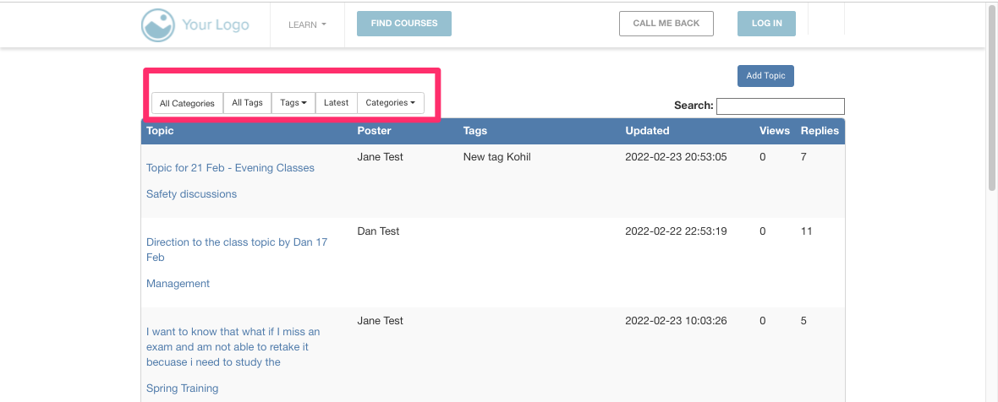This screenshot has height=402, width=998.
Task: Click the FIND COURSES button
Action: pos(404,24)
